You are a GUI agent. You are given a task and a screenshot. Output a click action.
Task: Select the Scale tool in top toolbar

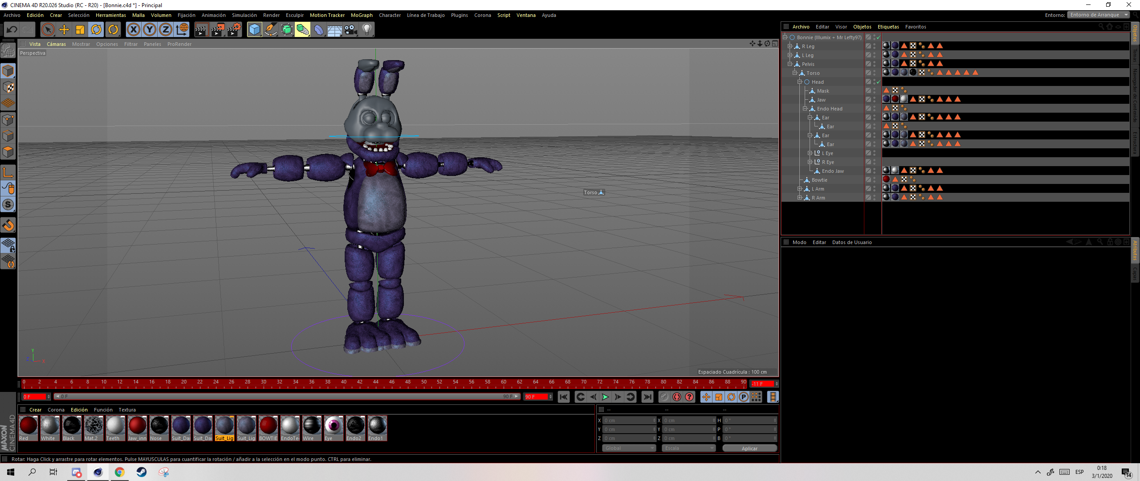tap(80, 30)
